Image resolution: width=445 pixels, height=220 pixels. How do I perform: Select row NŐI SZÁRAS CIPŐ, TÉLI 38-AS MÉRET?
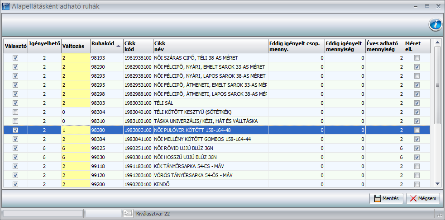[217, 58]
